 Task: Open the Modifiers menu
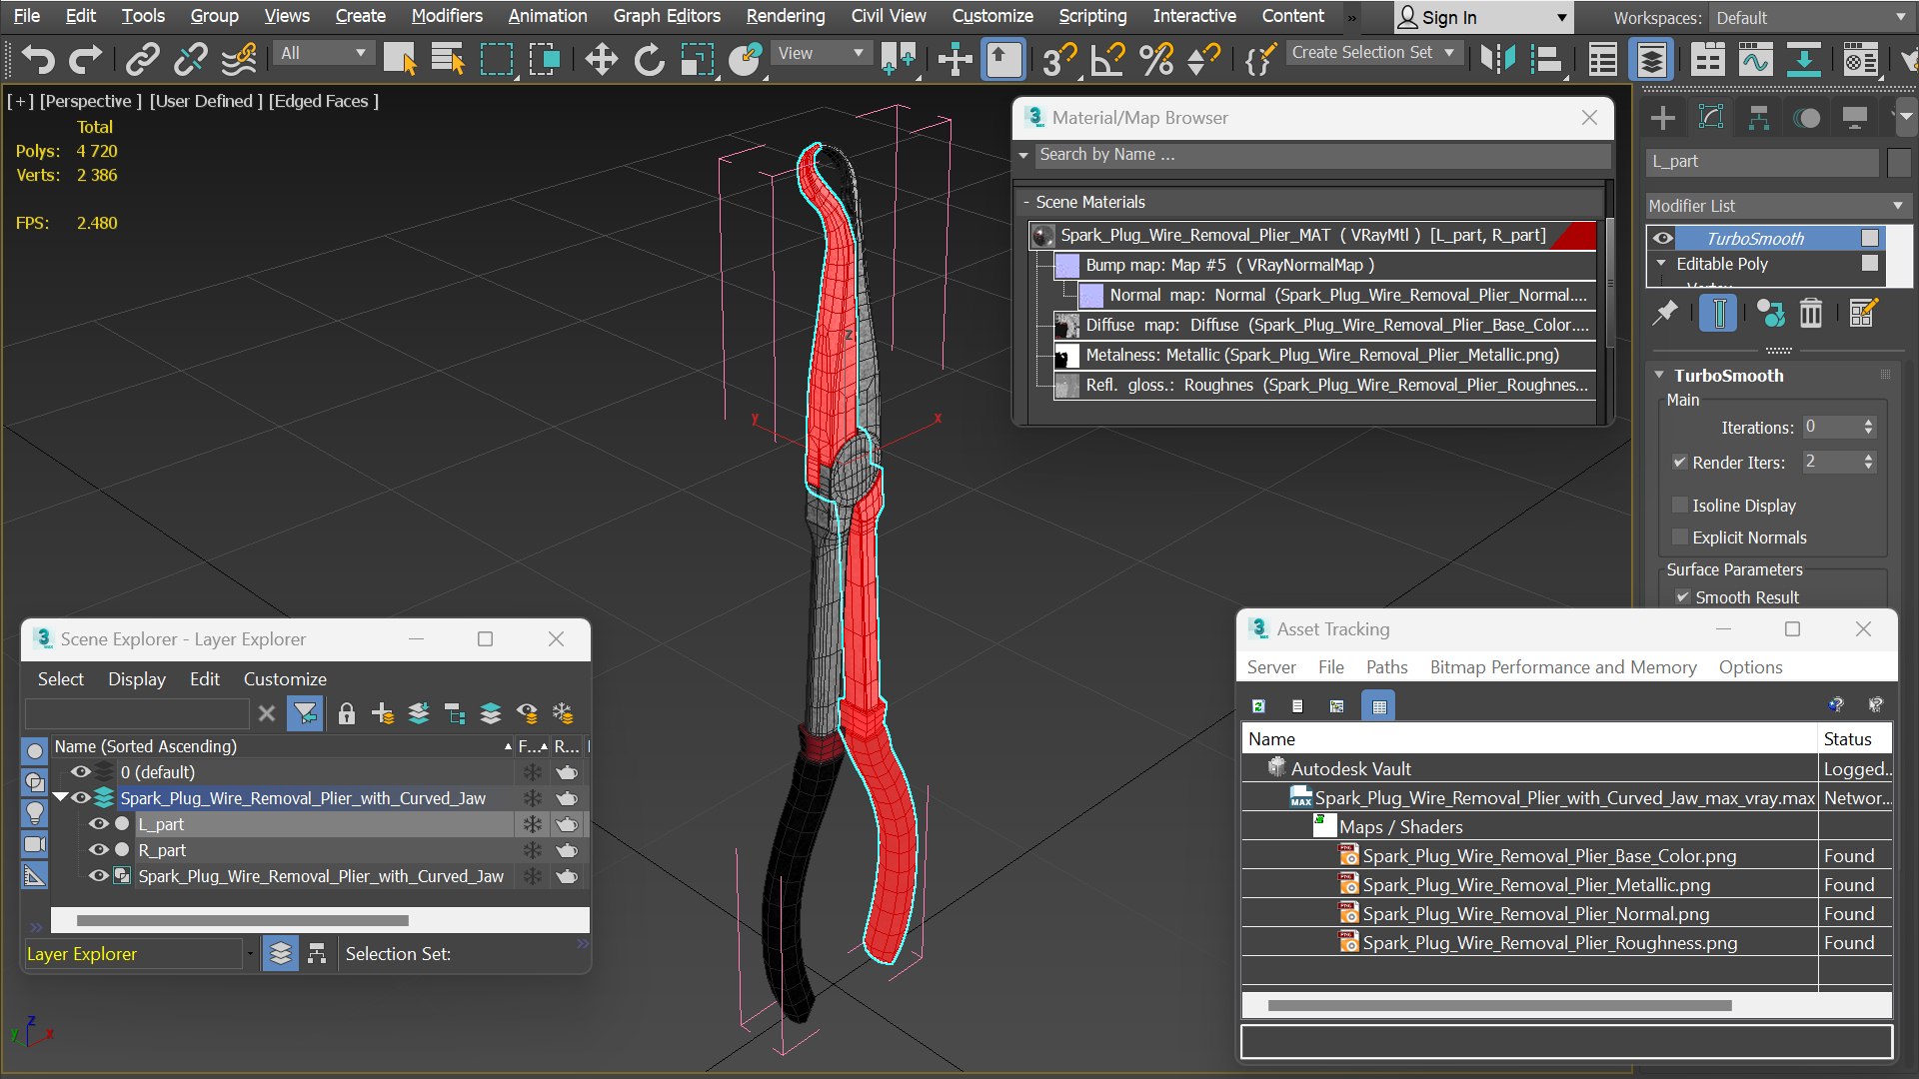pos(447,16)
